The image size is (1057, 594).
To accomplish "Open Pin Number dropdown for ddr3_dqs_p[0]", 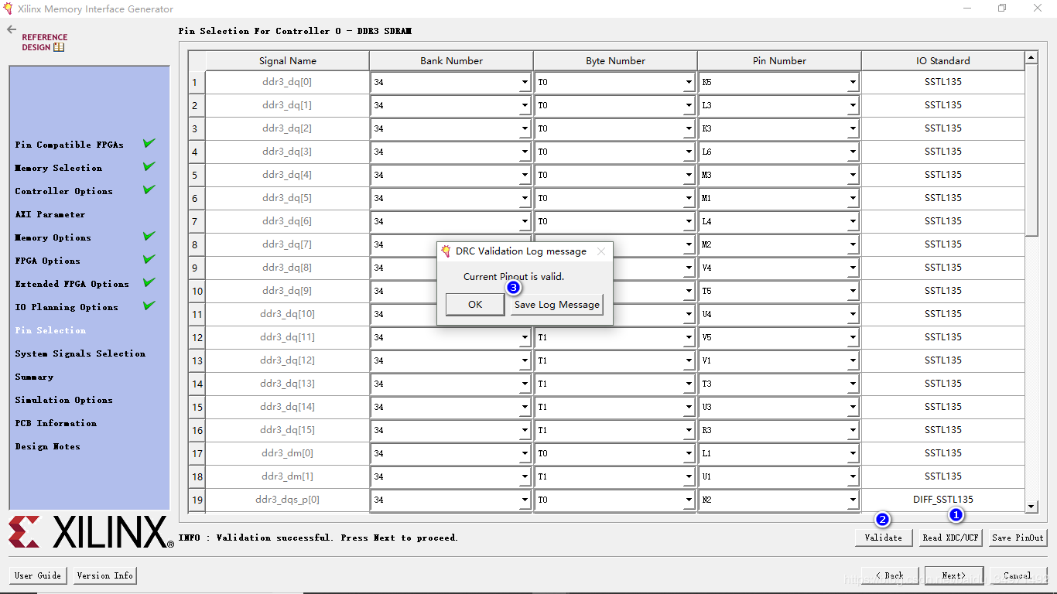I will tap(852, 500).
